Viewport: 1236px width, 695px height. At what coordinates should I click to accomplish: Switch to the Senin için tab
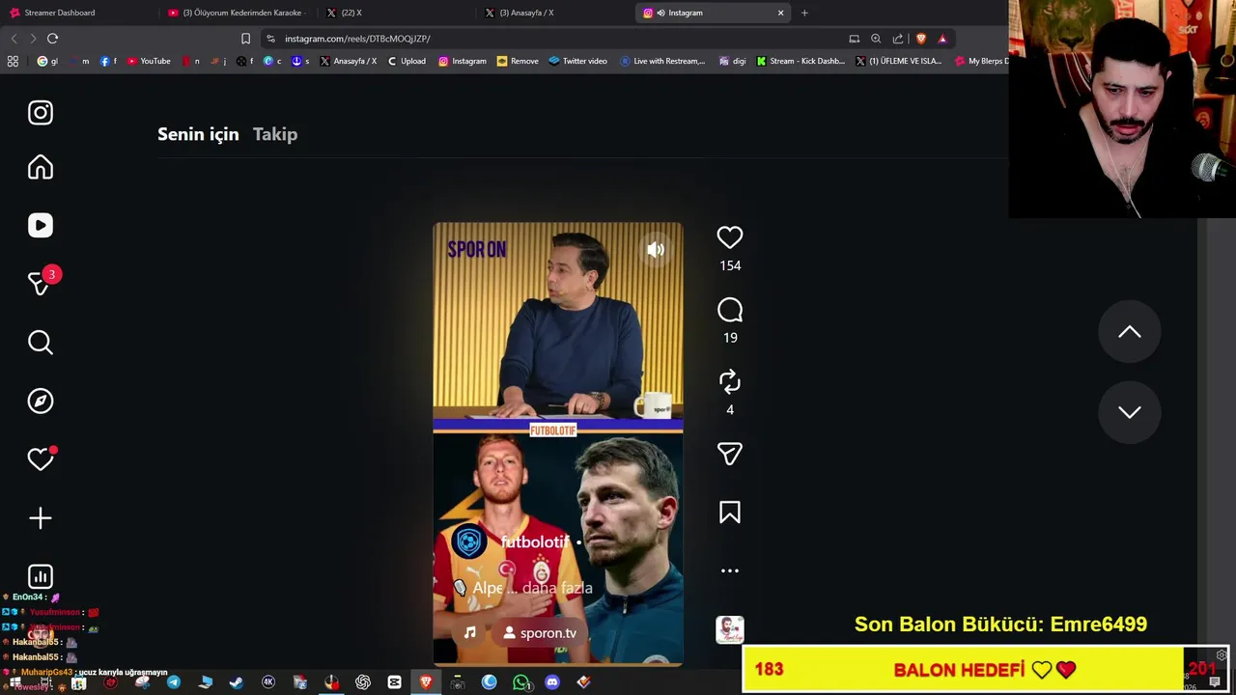pyautogui.click(x=198, y=134)
